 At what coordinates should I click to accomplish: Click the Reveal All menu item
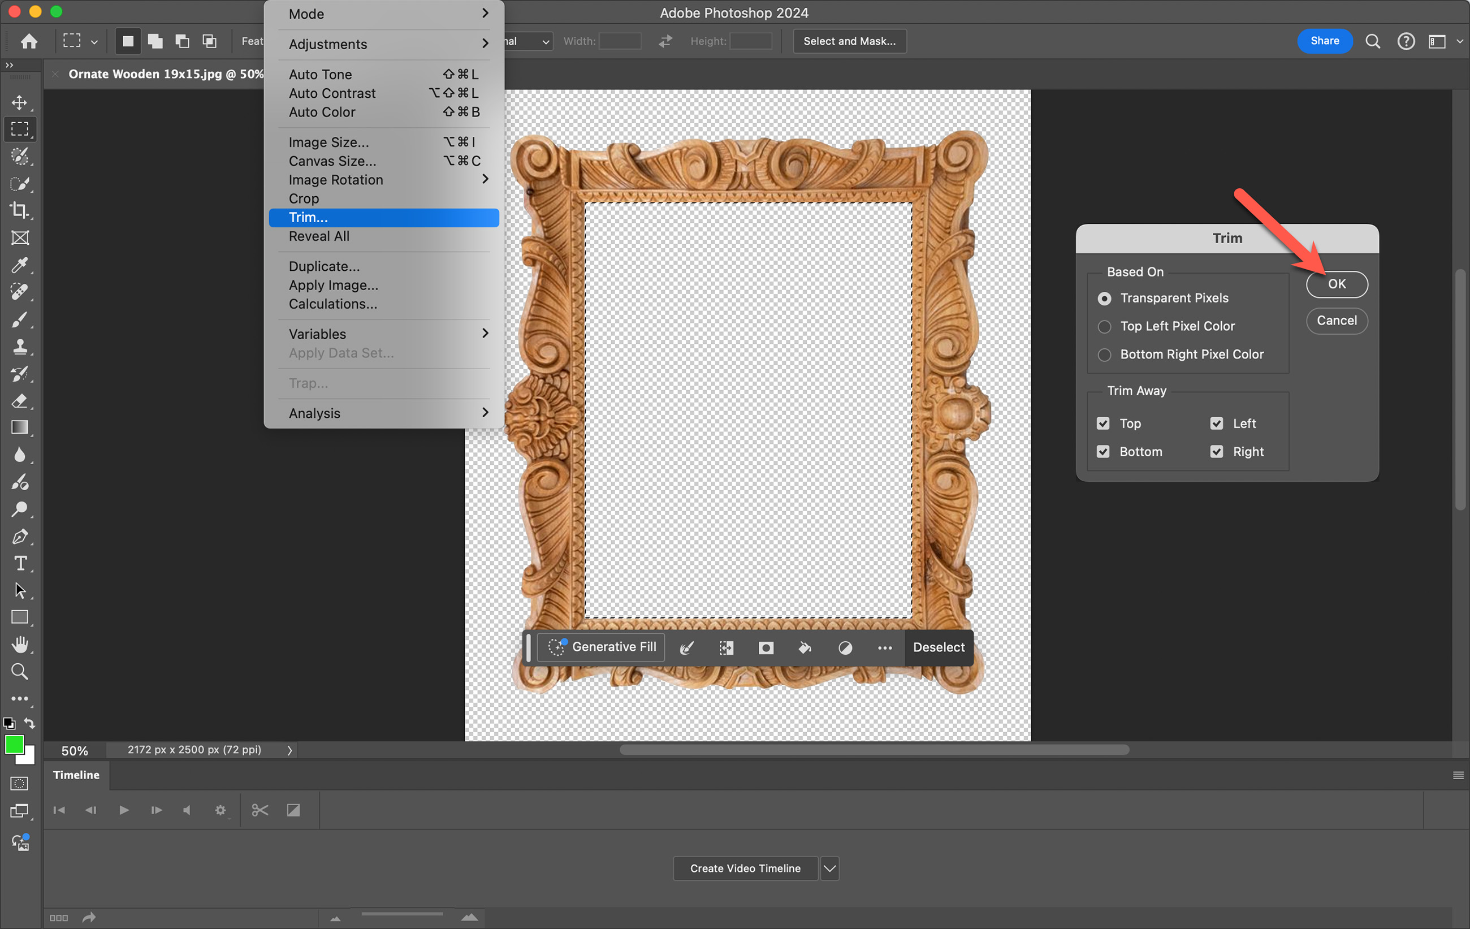319,236
